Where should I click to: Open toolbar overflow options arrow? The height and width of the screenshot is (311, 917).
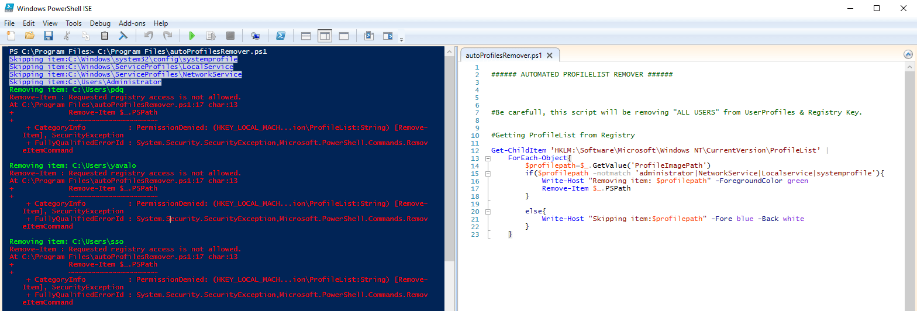point(401,39)
